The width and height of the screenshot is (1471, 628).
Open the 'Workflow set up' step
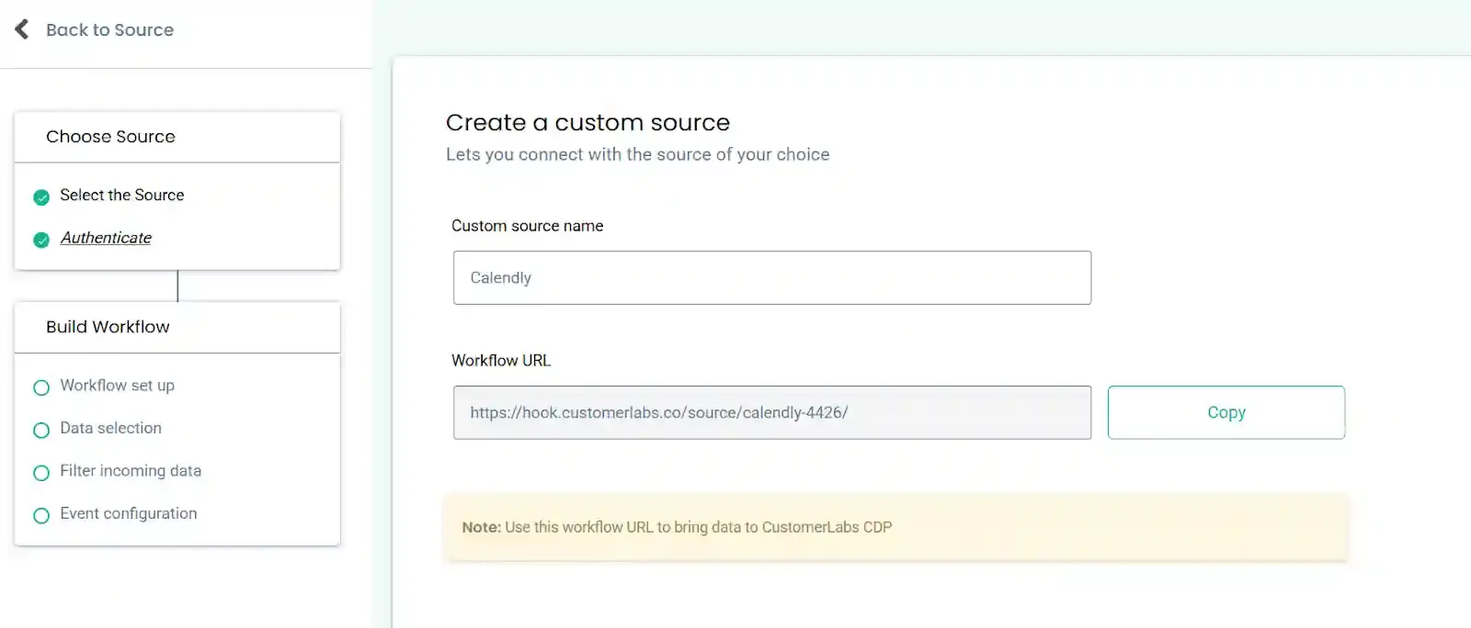[117, 386]
